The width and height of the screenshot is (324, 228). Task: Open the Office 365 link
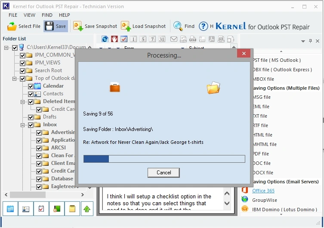pyautogui.click(x=263, y=191)
